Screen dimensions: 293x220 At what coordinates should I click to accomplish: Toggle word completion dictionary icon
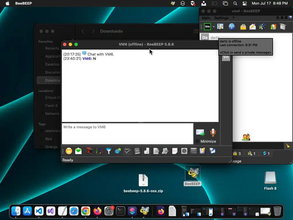point(137,151)
